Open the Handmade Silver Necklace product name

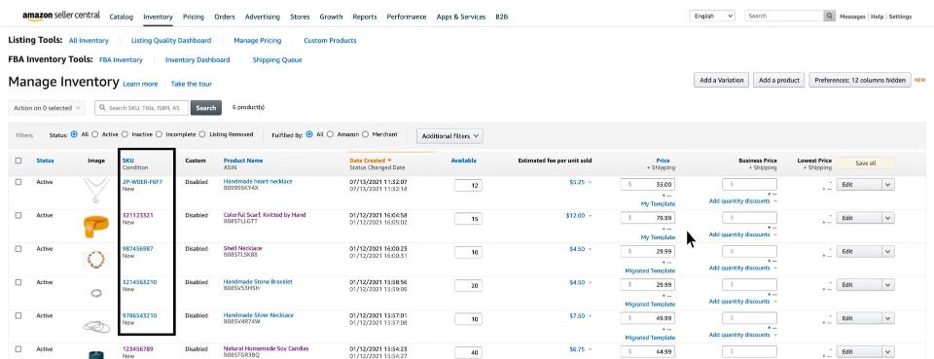(x=259, y=315)
